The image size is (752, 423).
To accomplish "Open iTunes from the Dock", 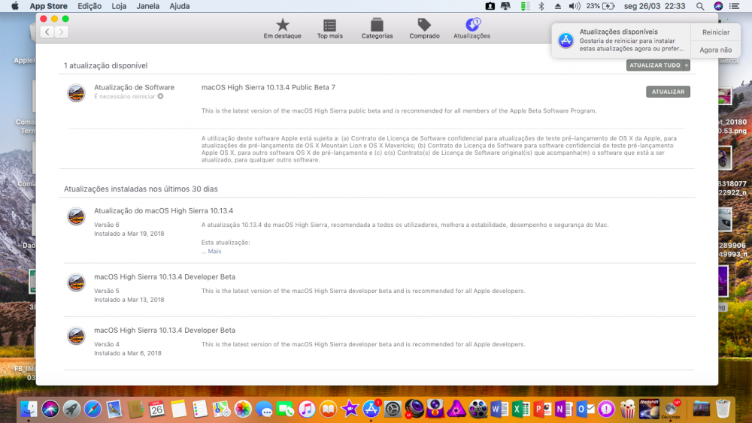I will pos(307,409).
